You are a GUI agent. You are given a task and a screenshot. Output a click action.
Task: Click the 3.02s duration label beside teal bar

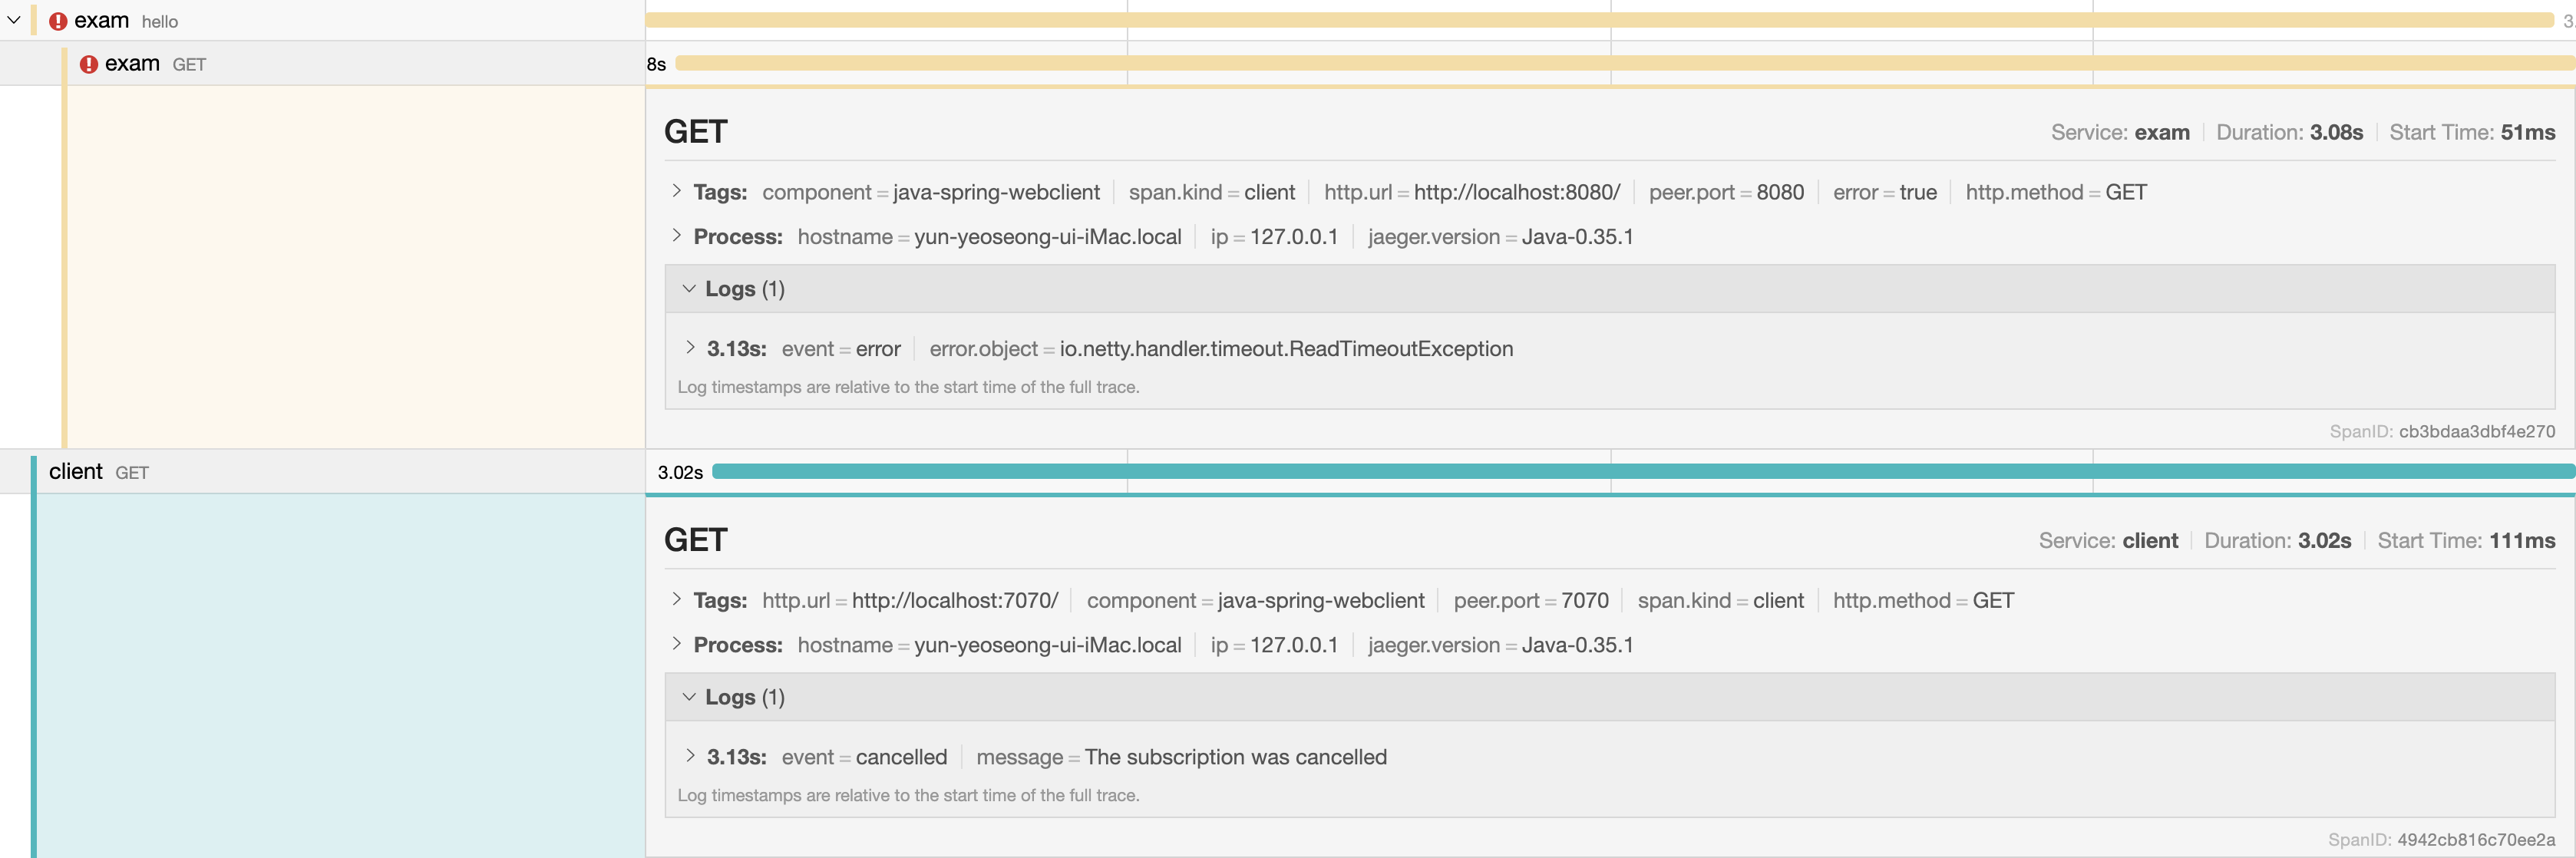(680, 472)
